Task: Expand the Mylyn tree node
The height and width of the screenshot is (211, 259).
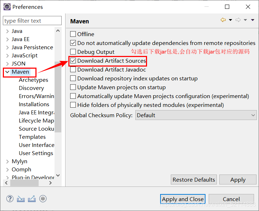Action: pyautogui.click(x=7, y=161)
